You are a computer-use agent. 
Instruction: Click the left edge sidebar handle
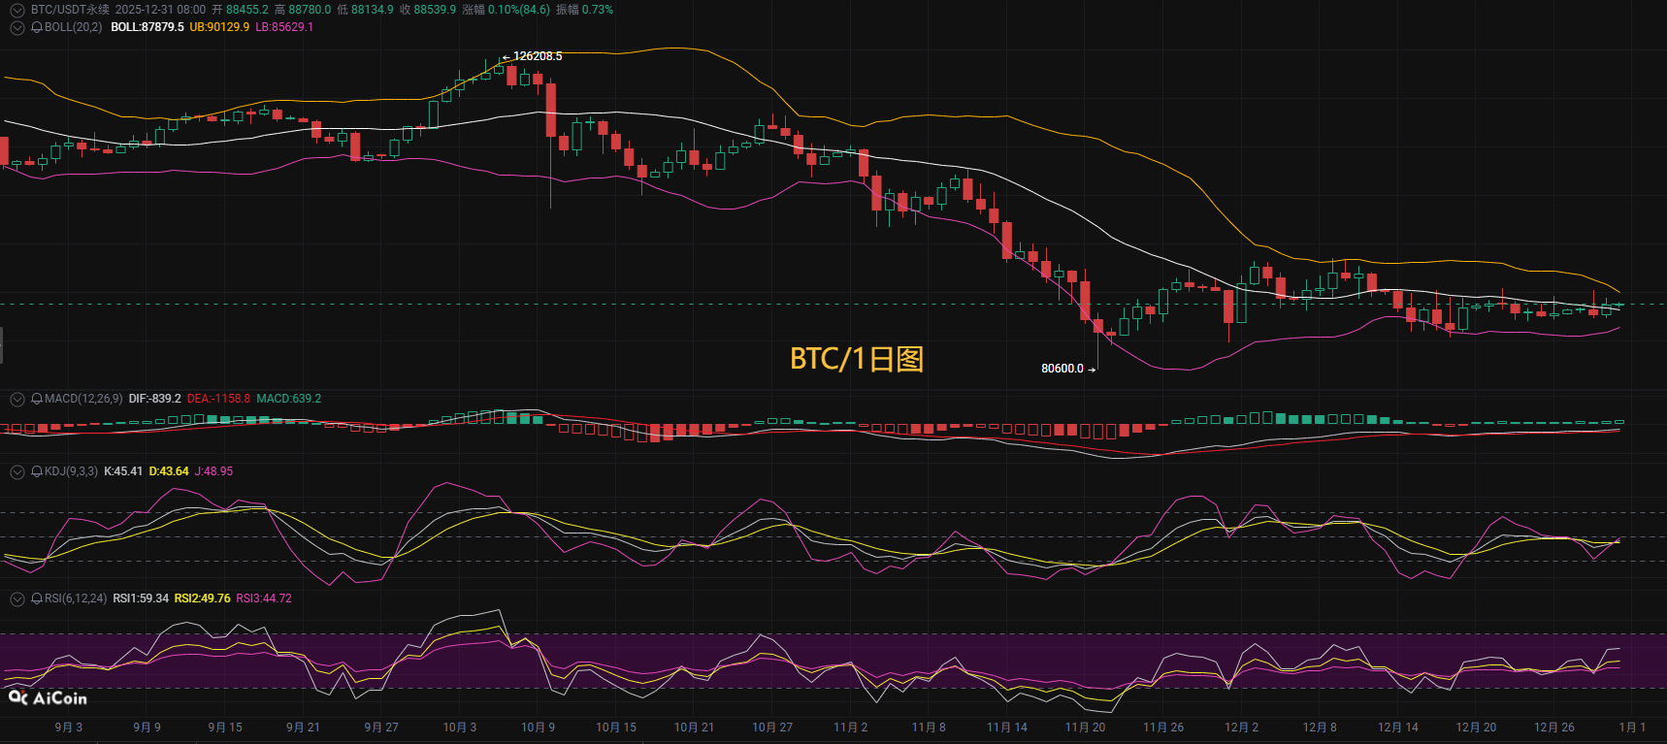pos(2,345)
